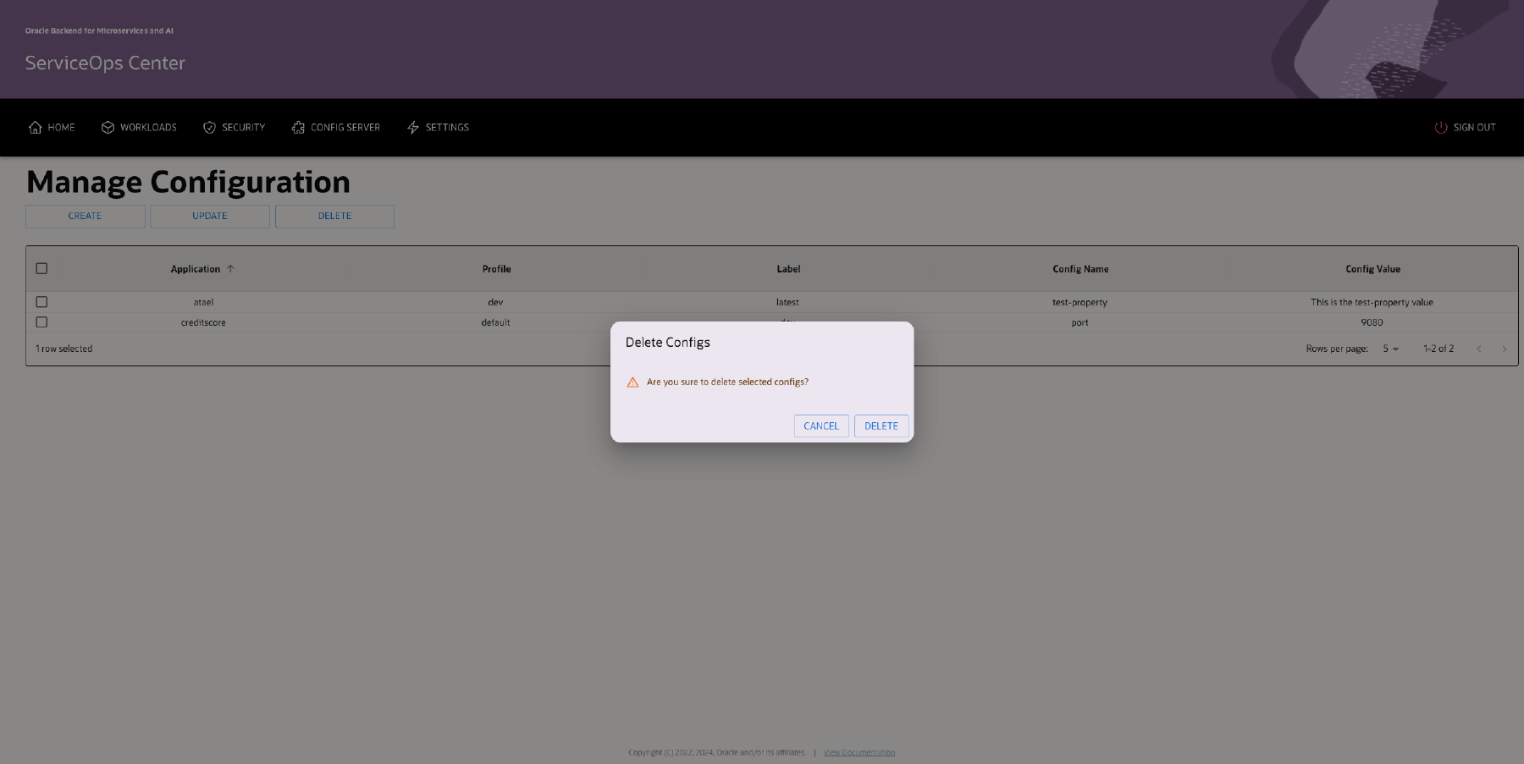The height and width of the screenshot is (764, 1524).
Task: Click the CREATE button
Action: (85, 216)
